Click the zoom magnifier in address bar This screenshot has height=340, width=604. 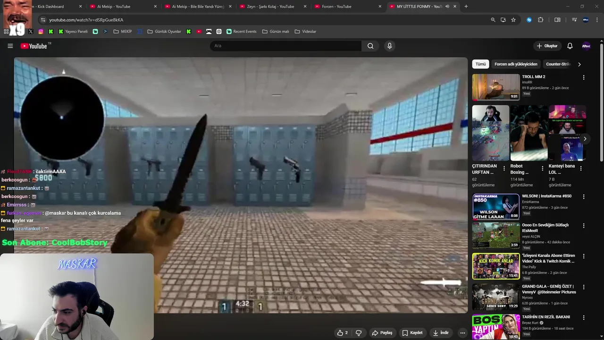[493, 20]
